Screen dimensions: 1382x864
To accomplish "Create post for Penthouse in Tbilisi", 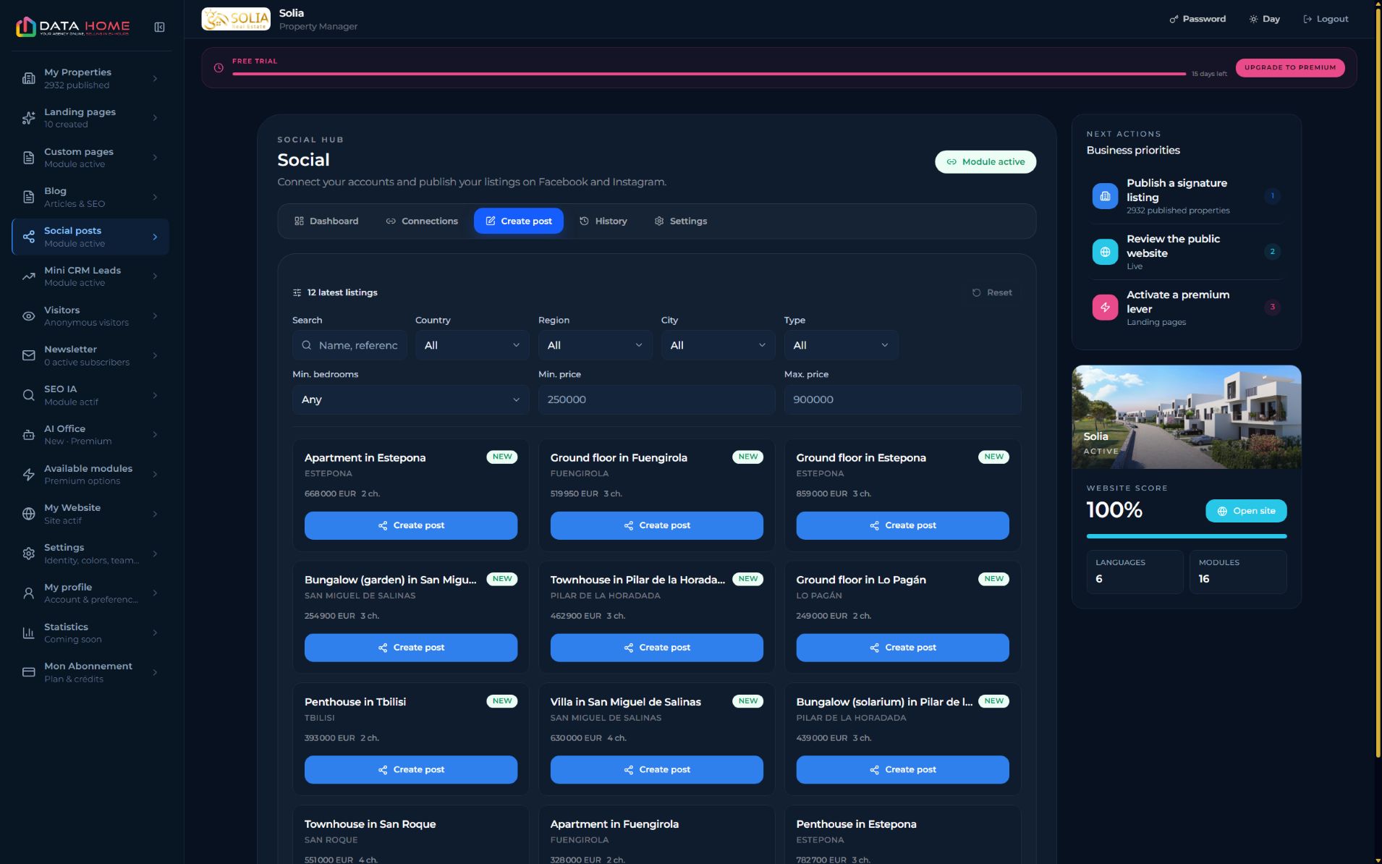I will [x=411, y=770].
